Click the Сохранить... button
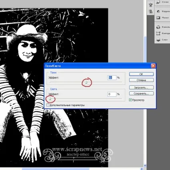The image size is (170, 170). [141, 93]
